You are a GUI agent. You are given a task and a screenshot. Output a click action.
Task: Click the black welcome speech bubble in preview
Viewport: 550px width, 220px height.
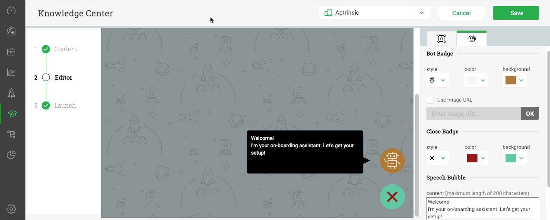(x=305, y=152)
